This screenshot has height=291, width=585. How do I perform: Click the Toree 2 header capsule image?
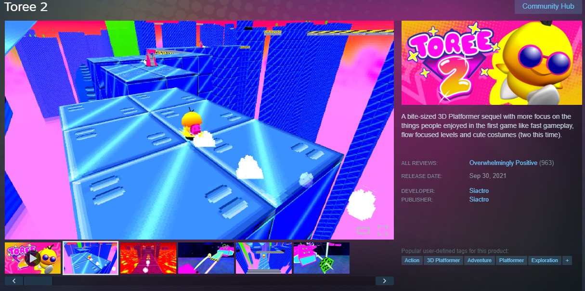pyautogui.click(x=492, y=63)
